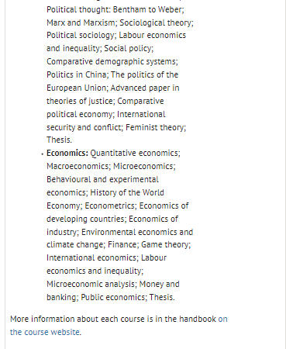The width and height of the screenshot is (286, 349).
Task: Click 'Microeconomic analysis;' text
Action: coord(91,284)
